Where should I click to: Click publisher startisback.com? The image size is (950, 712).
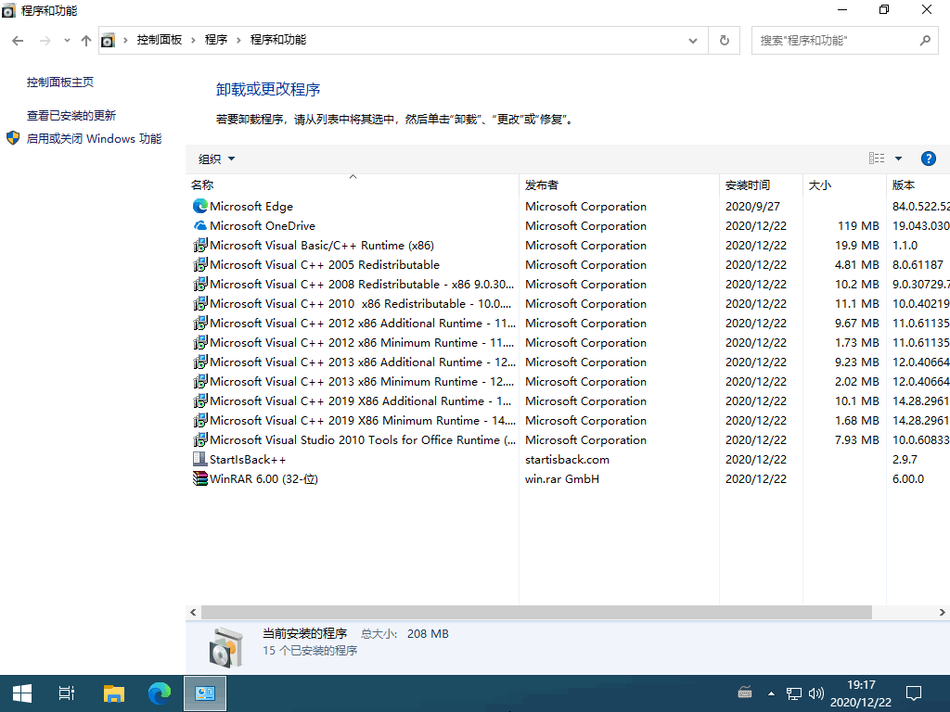click(567, 460)
